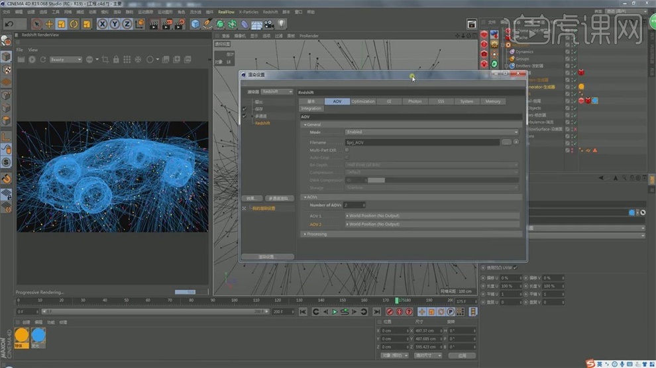
Task: Open the Mode dropdown set to Enabled
Action: click(x=431, y=132)
